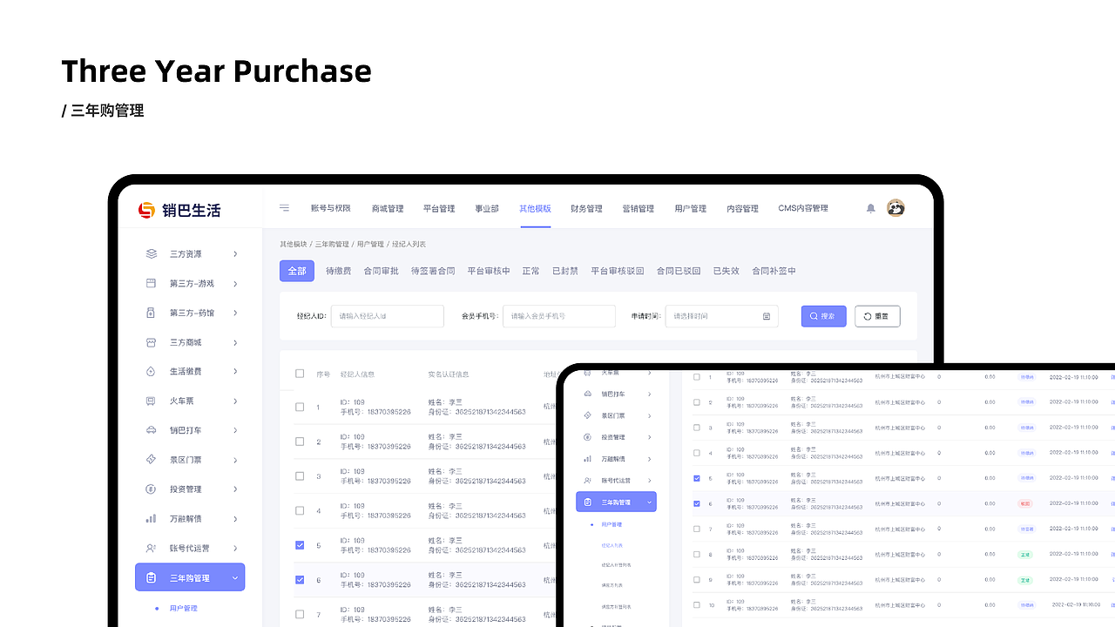Expand 生活缴费 with its chevron
The image size is (1115, 627).
coord(235,372)
